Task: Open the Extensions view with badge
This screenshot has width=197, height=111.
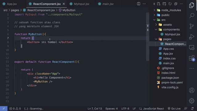Action: pyautogui.click(x=192, y=58)
